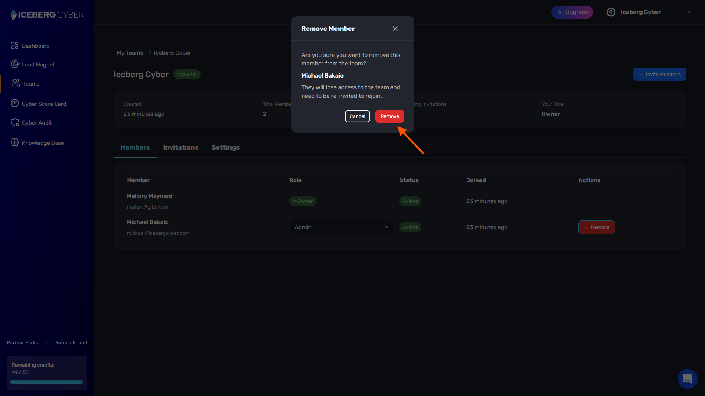Screen dimensions: 705x396
Task: Click the user account avatar icon
Action: click(611, 12)
